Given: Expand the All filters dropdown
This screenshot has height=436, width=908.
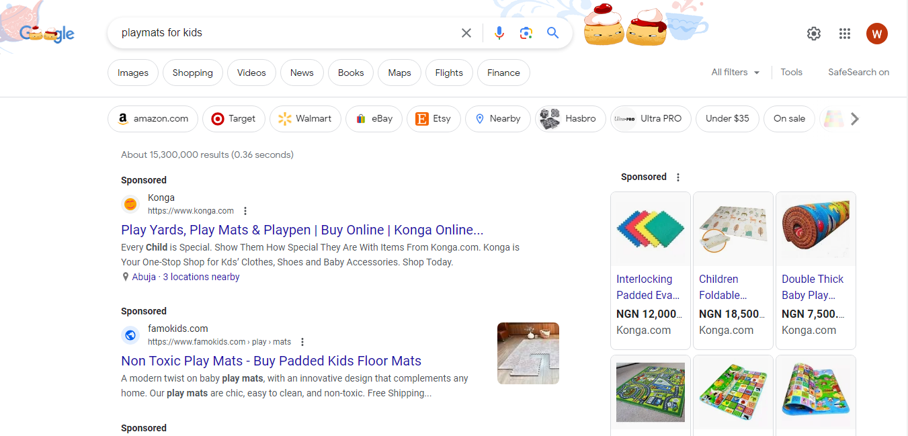Looking at the screenshot, I should coord(735,73).
